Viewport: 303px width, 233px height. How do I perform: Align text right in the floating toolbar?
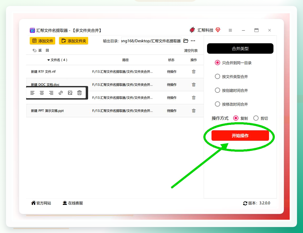pyautogui.click(x=51, y=93)
